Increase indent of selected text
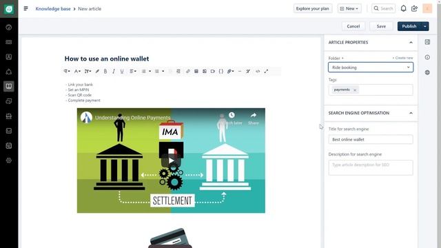 pyautogui.click(x=178, y=72)
